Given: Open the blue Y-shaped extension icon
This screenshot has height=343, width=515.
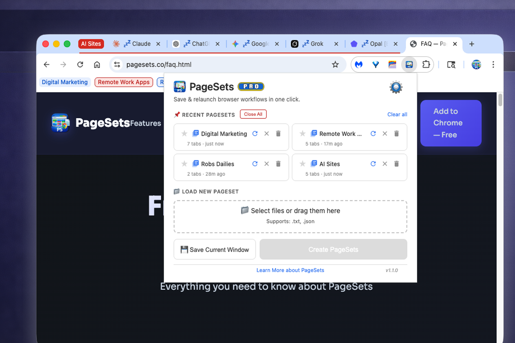Looking at the screenshot, I should [376, 65].
